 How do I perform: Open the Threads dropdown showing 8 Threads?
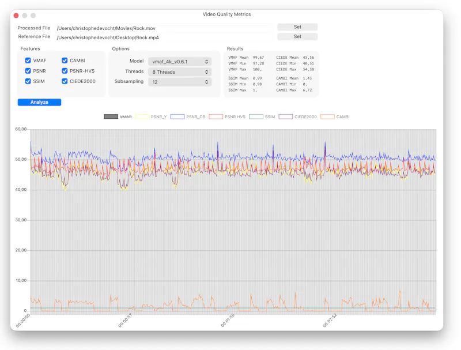point(180,71)
